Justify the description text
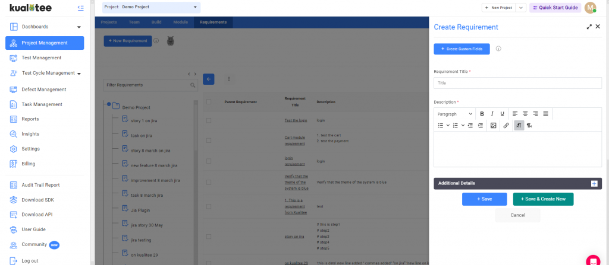 coord(546,114)
